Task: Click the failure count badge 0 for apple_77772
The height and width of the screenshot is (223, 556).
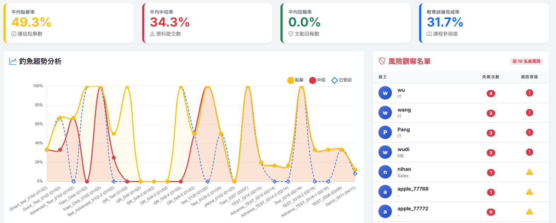Action: (x=491, y=212)
